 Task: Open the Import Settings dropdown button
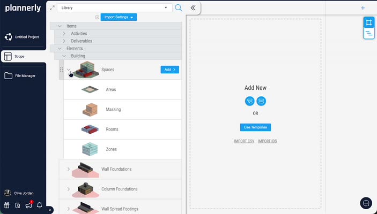click(119, 17)
